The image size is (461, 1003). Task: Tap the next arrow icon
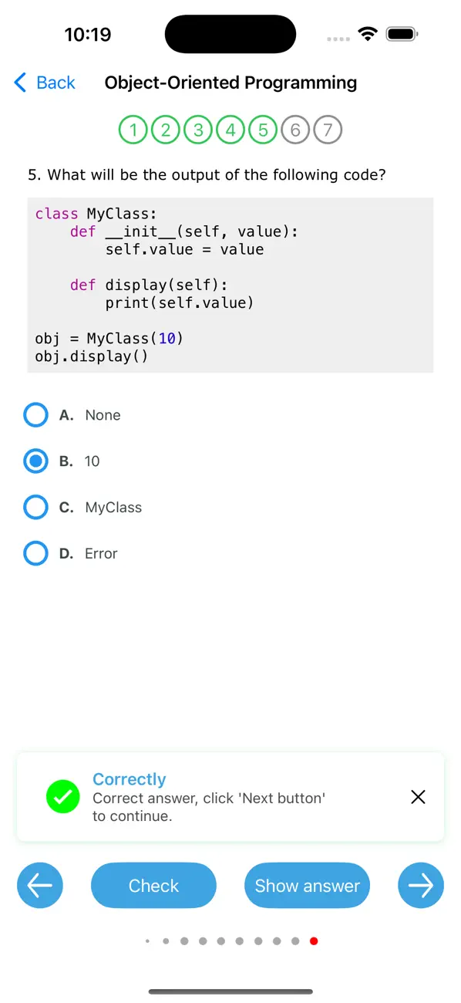(421, 885)
